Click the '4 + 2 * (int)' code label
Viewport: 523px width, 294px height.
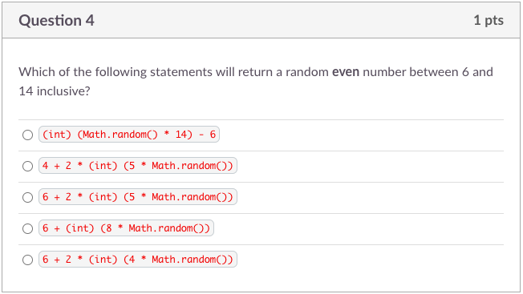138,166
